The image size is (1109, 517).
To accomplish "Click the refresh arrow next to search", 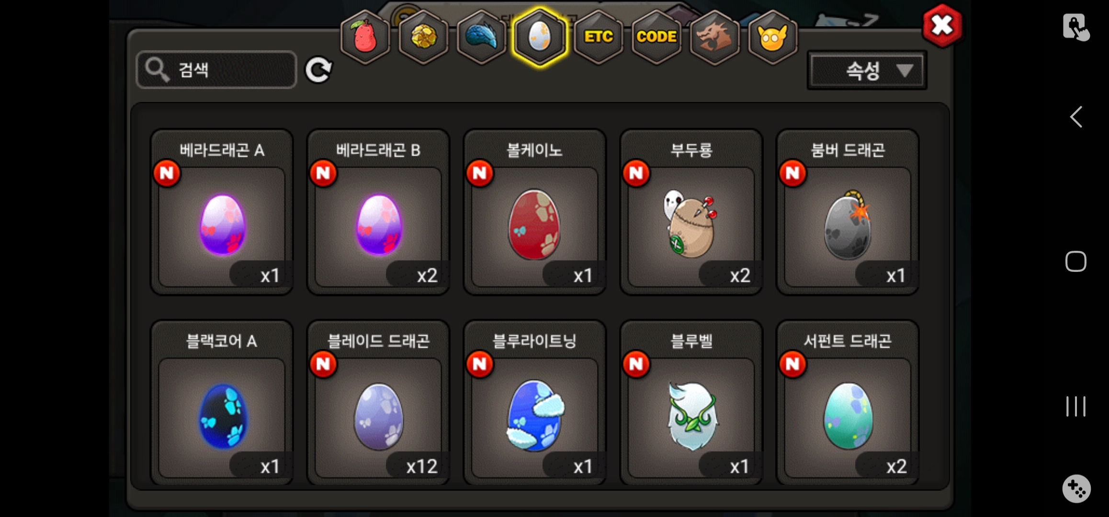I will point(319,70).
